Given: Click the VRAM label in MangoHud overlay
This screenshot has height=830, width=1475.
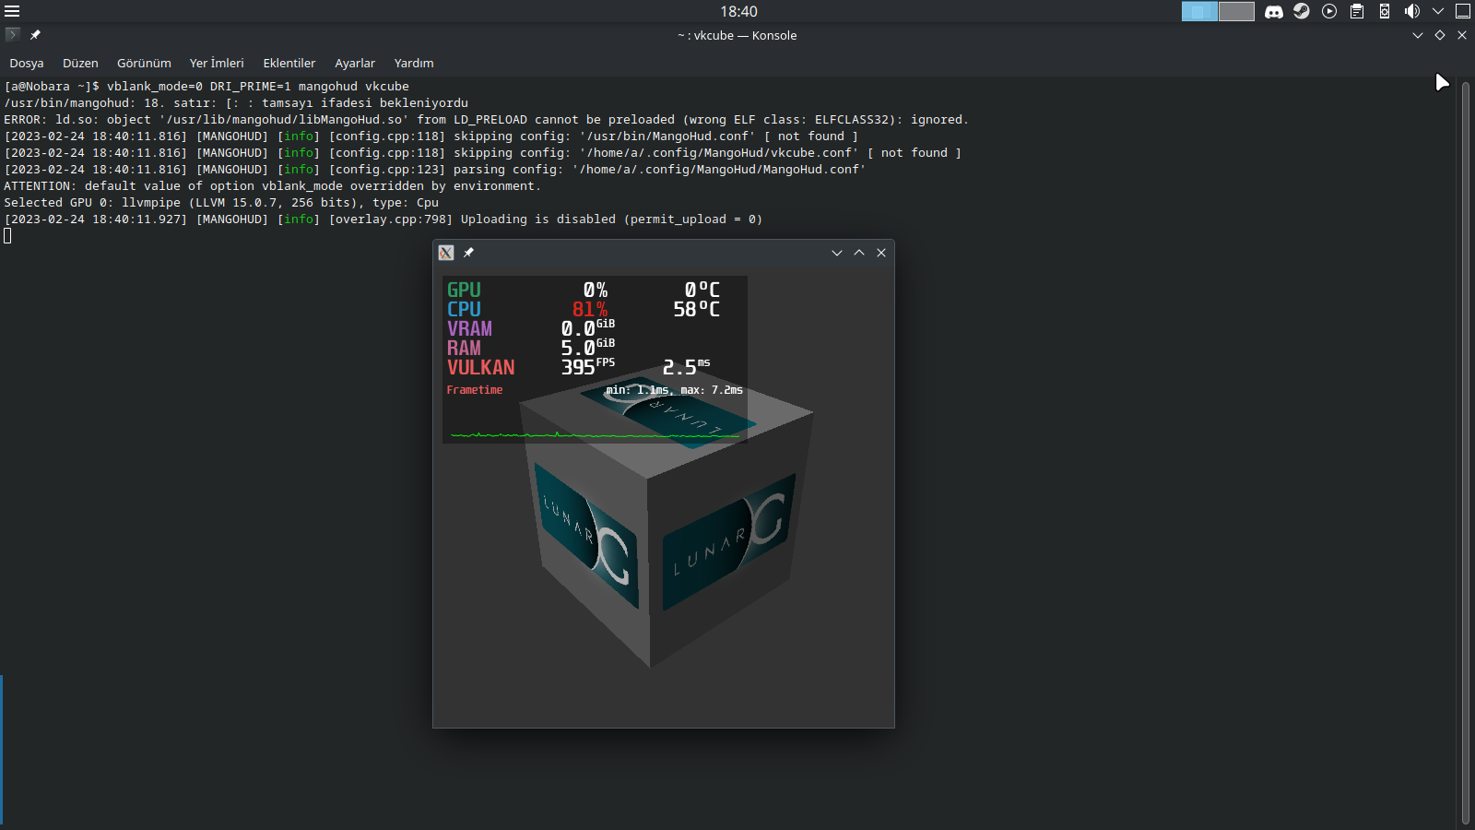Looking at the screenshot, I should [470, 329].
